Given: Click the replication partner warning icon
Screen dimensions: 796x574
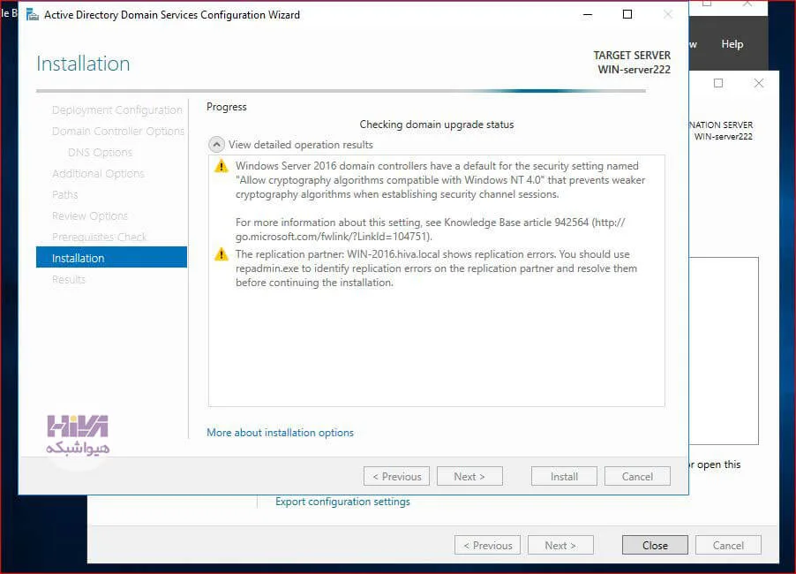Looking at the screenshot, I should [x=222, y=254].
